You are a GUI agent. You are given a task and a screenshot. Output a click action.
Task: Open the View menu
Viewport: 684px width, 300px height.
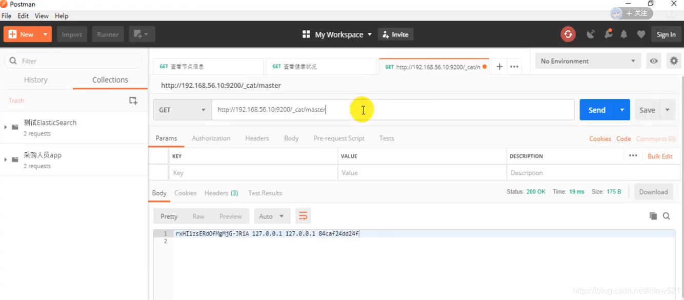click(42, 16)
